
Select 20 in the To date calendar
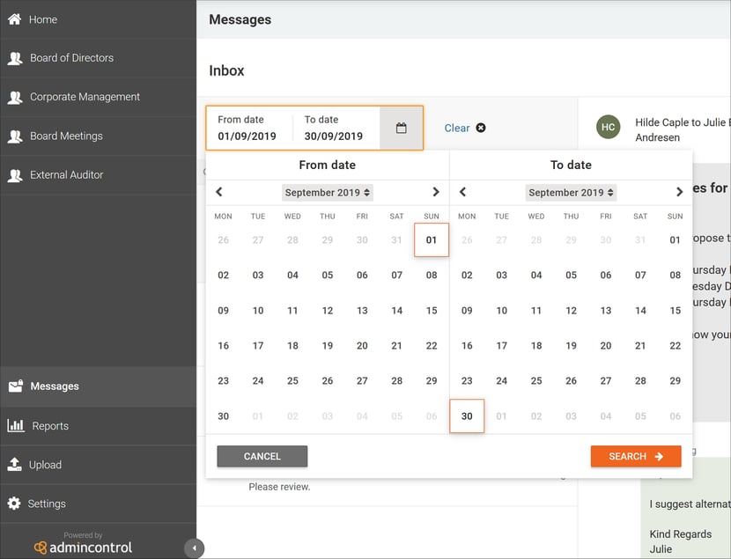(x=606, y=346)
